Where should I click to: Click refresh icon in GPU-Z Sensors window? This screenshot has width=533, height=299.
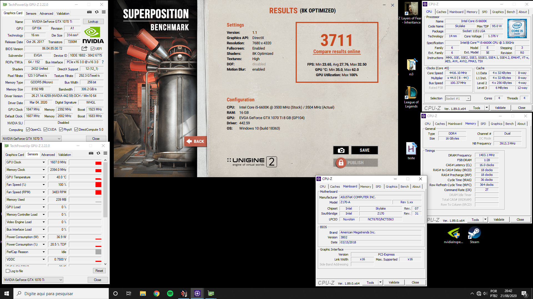tap(98, 153)
